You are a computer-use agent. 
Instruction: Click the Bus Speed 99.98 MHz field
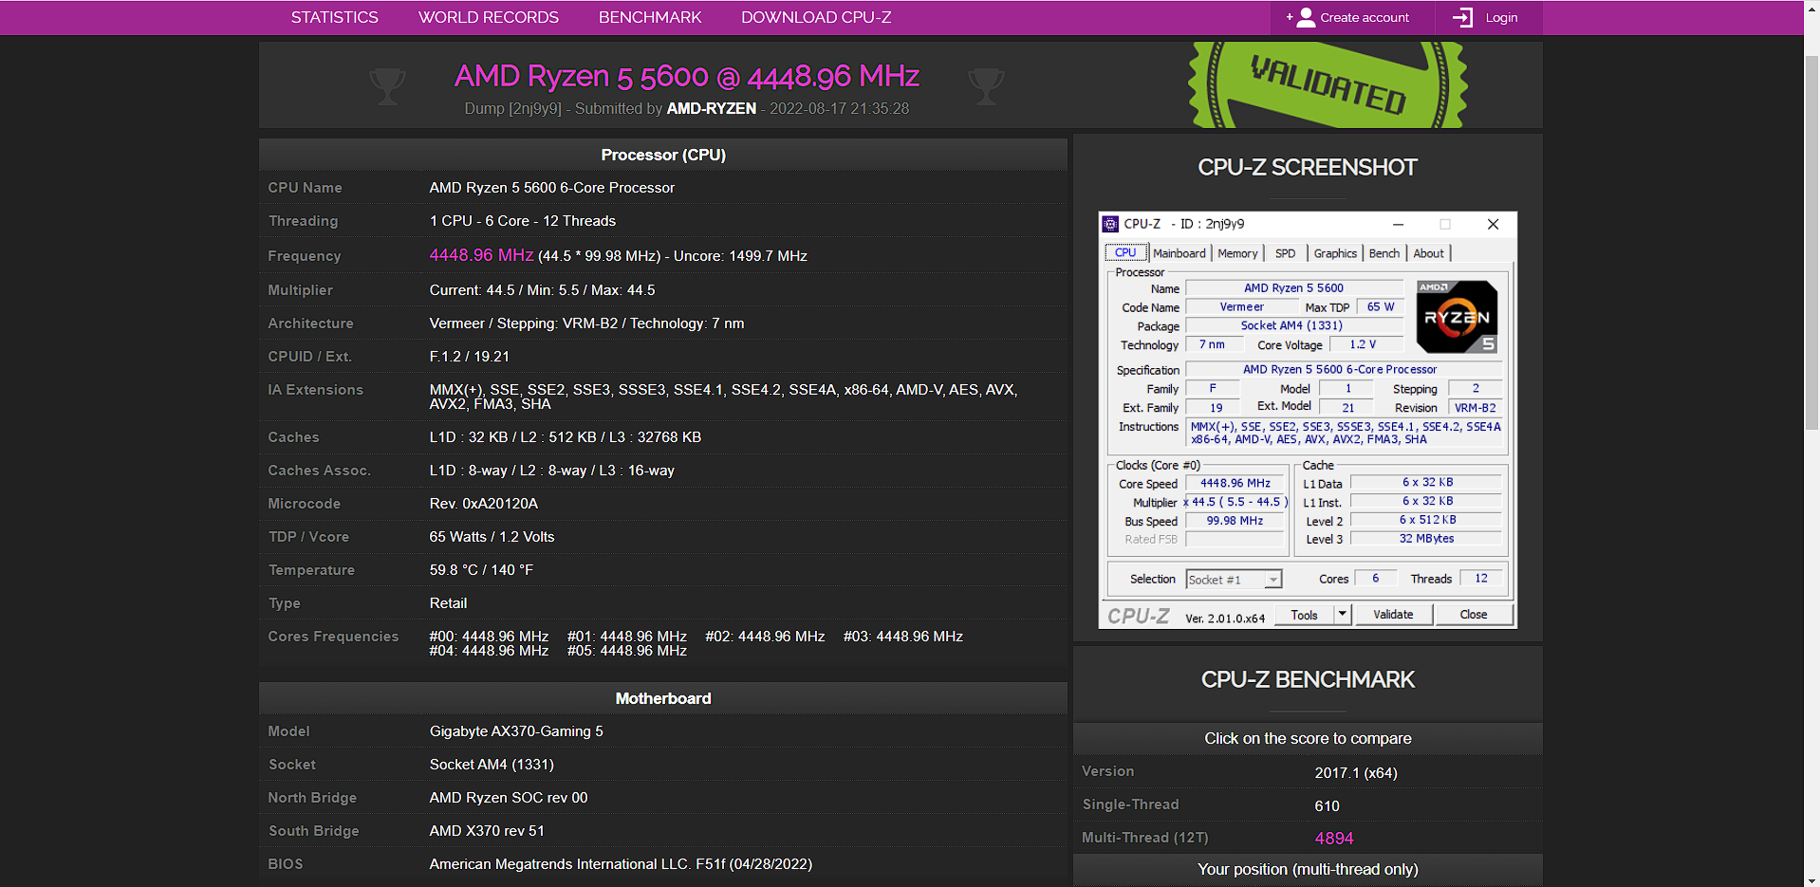[x=1235, y=521]
